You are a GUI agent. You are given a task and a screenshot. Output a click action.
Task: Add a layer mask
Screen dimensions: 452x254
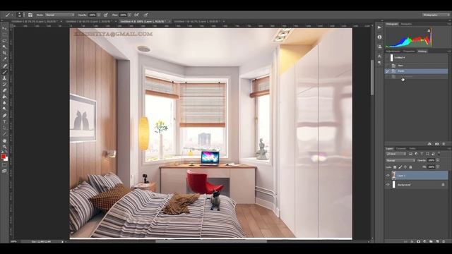(418, 241)
